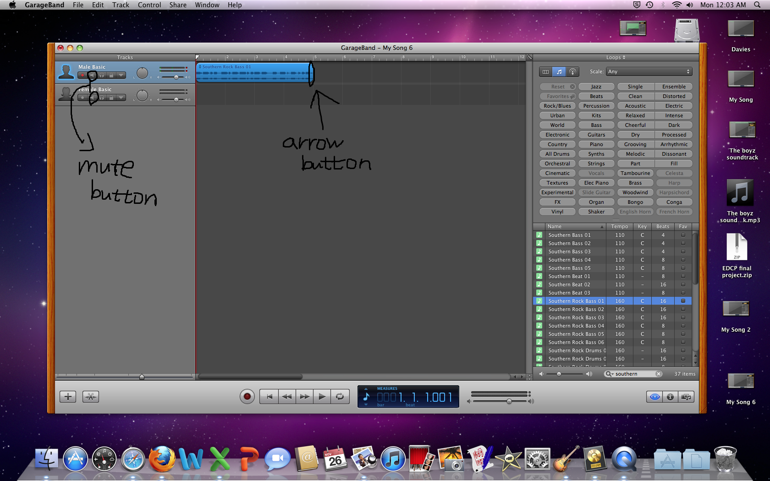Adjust the Male Basic track volume slider

tap(176, 77)
